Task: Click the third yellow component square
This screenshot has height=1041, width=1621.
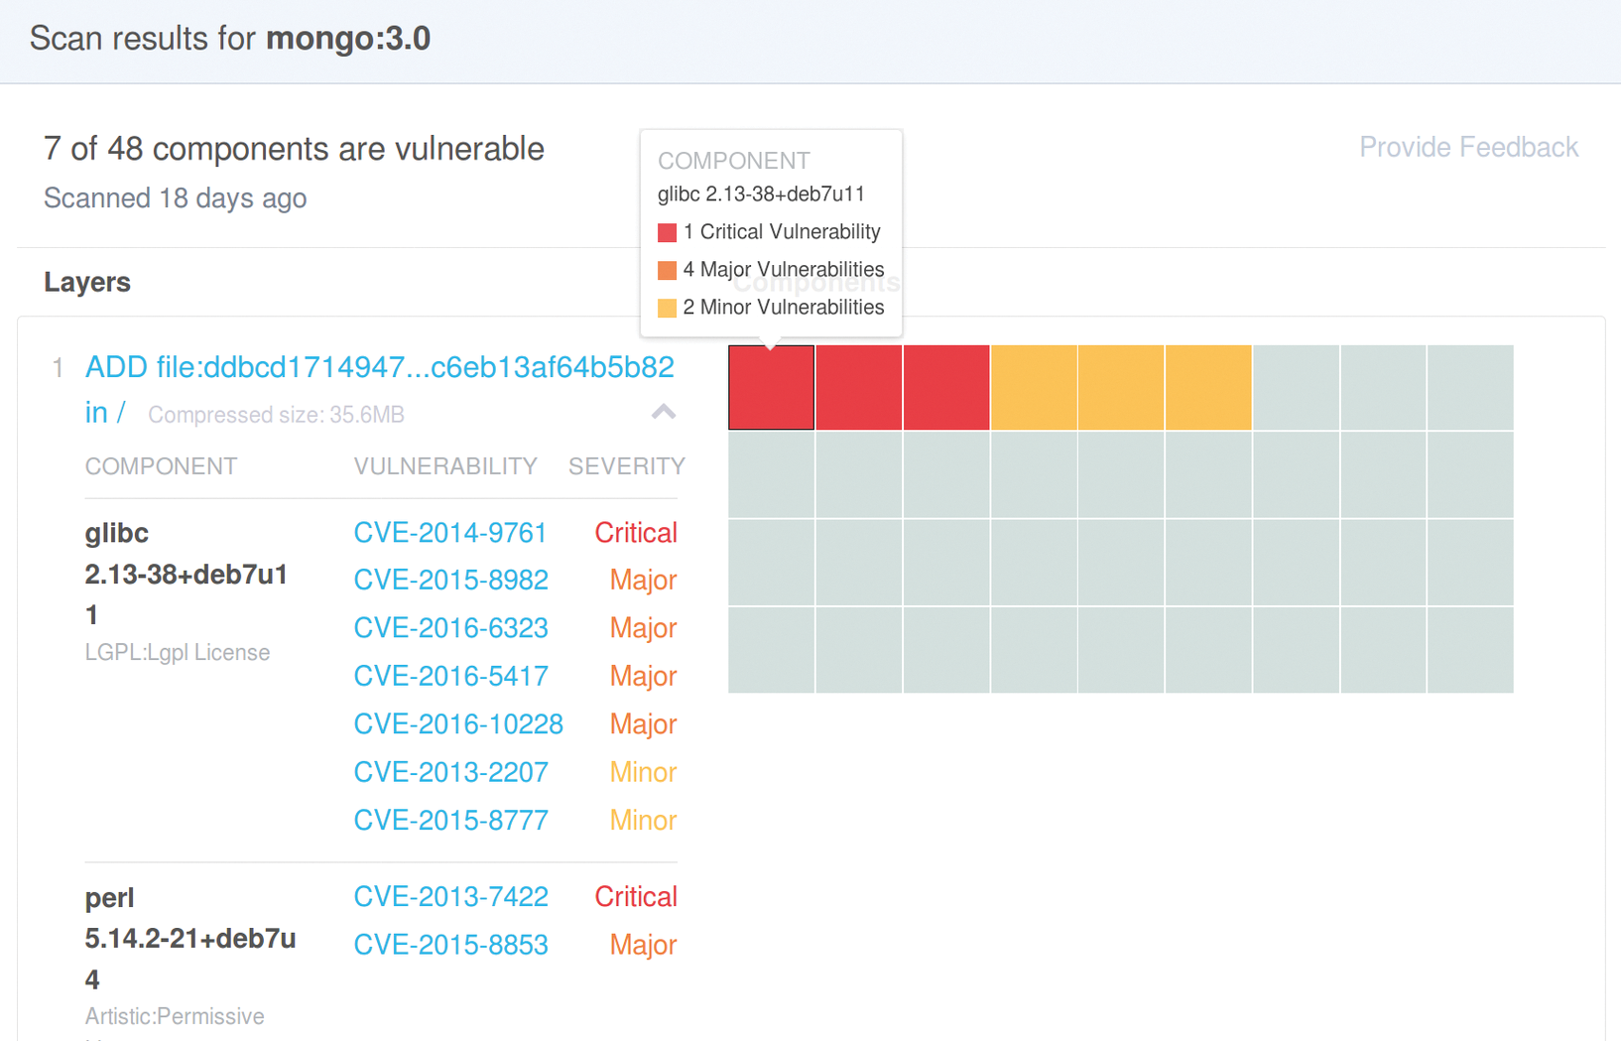Action: click(x=1207, y=387)
